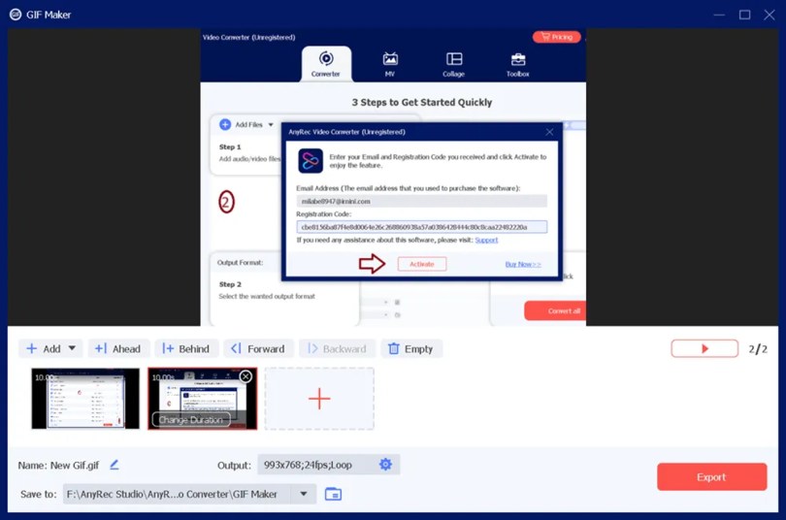The height and width of the screenshot is (520, 786).
Task: Remove second frame using its X icon
Action: click(x=246, y=376)
